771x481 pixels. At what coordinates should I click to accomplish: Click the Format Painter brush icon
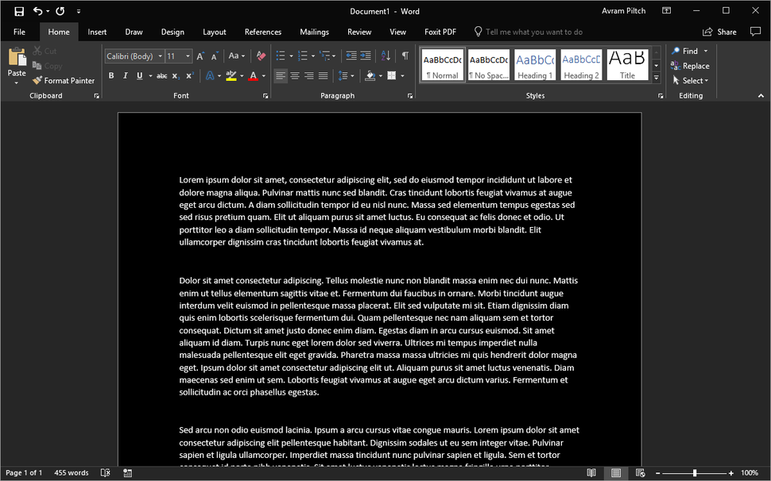point(37,80)
